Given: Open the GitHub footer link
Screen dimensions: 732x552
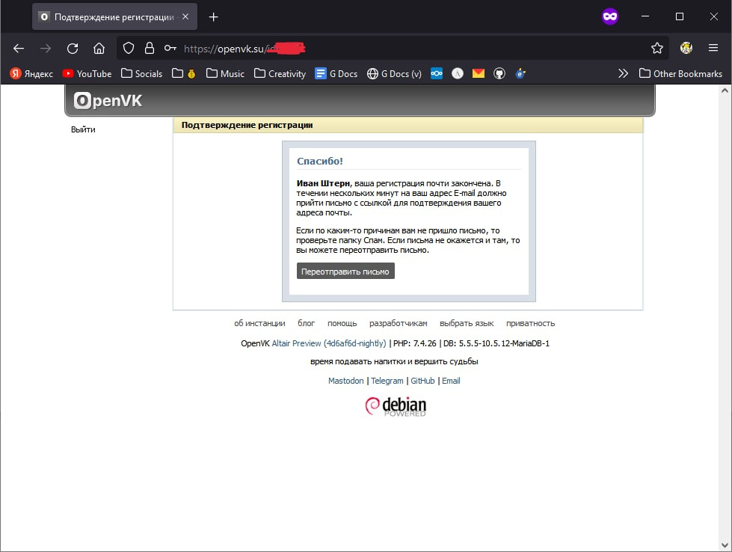Looking at the screenshot, I should tap(422, 381).
